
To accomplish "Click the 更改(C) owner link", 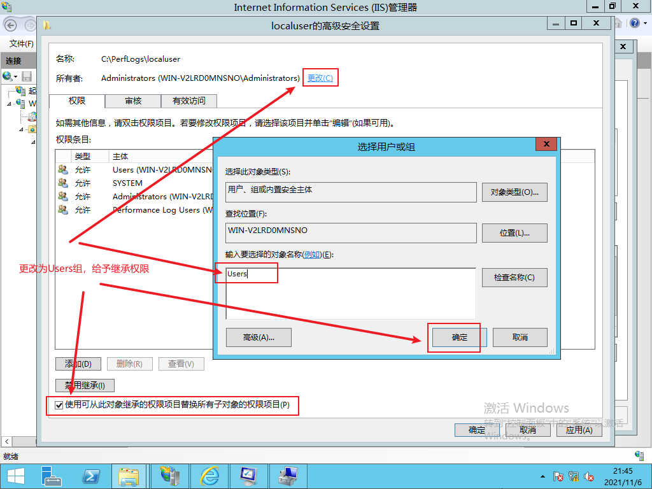I will pyautogui.click(x=320, y=78).
